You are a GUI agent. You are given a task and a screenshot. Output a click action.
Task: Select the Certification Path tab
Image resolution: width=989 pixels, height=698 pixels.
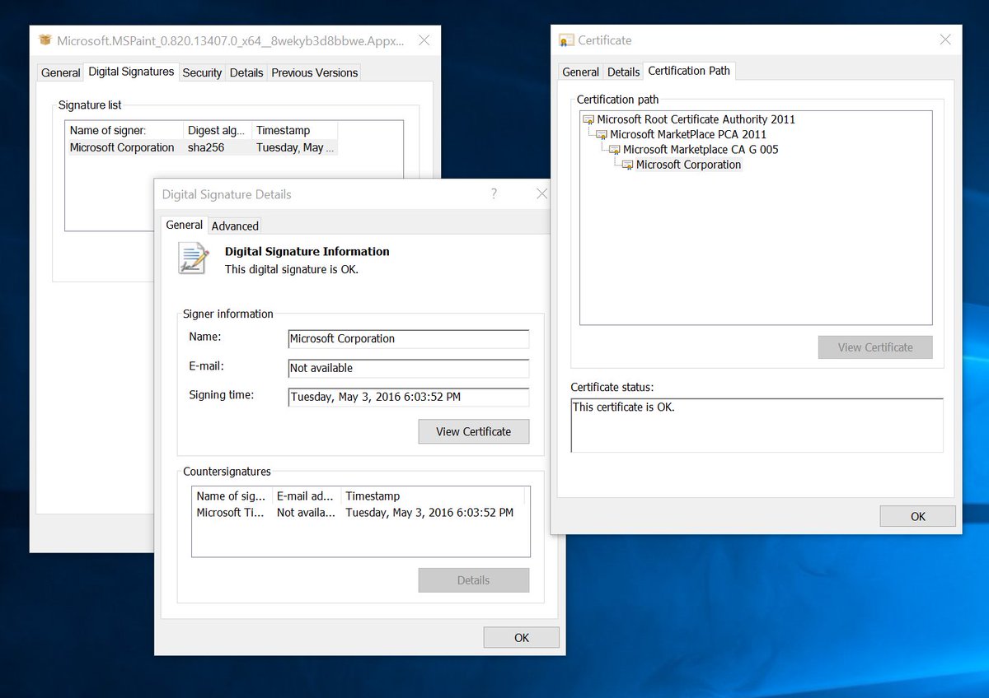click(x=689, y=71)
